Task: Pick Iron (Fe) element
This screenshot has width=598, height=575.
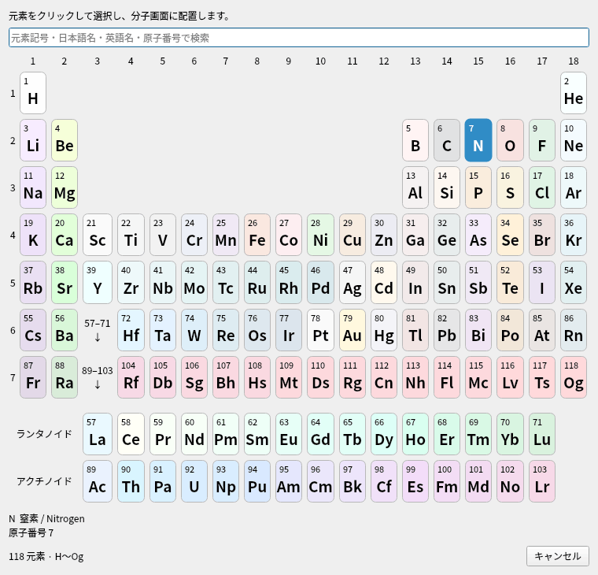Action: [257, 235]
